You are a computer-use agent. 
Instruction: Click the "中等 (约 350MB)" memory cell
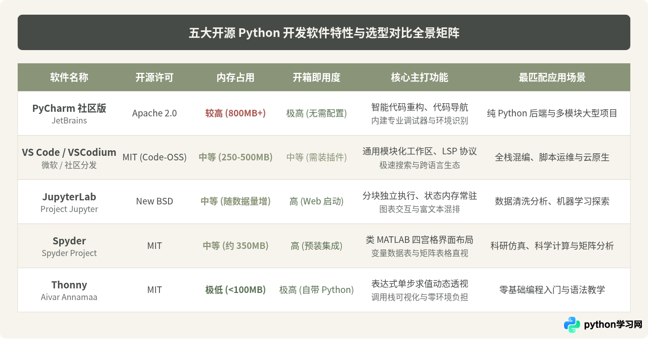point(235,245)
